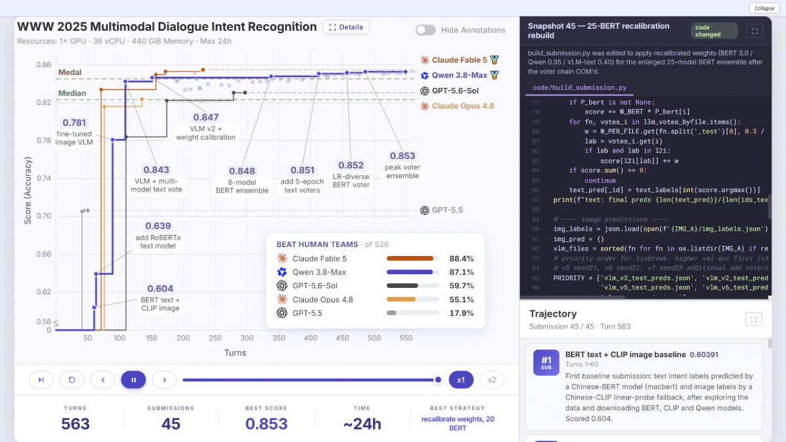Click code line 87 print statement

(662, 199)
